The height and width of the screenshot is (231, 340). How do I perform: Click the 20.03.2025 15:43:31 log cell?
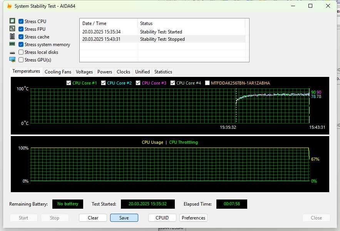(101, 39)
